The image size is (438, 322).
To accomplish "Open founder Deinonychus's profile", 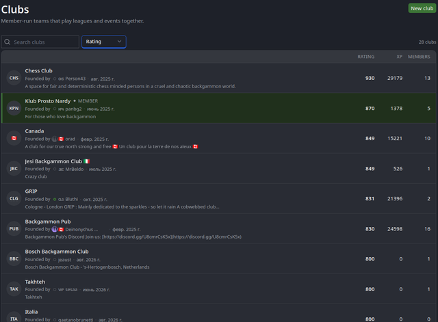I will (x=81, y=229).
